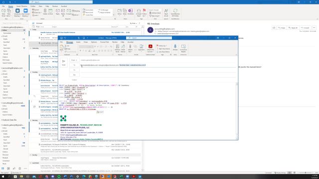Click the Forward icon in main ribbon

(x=69, y=12)
